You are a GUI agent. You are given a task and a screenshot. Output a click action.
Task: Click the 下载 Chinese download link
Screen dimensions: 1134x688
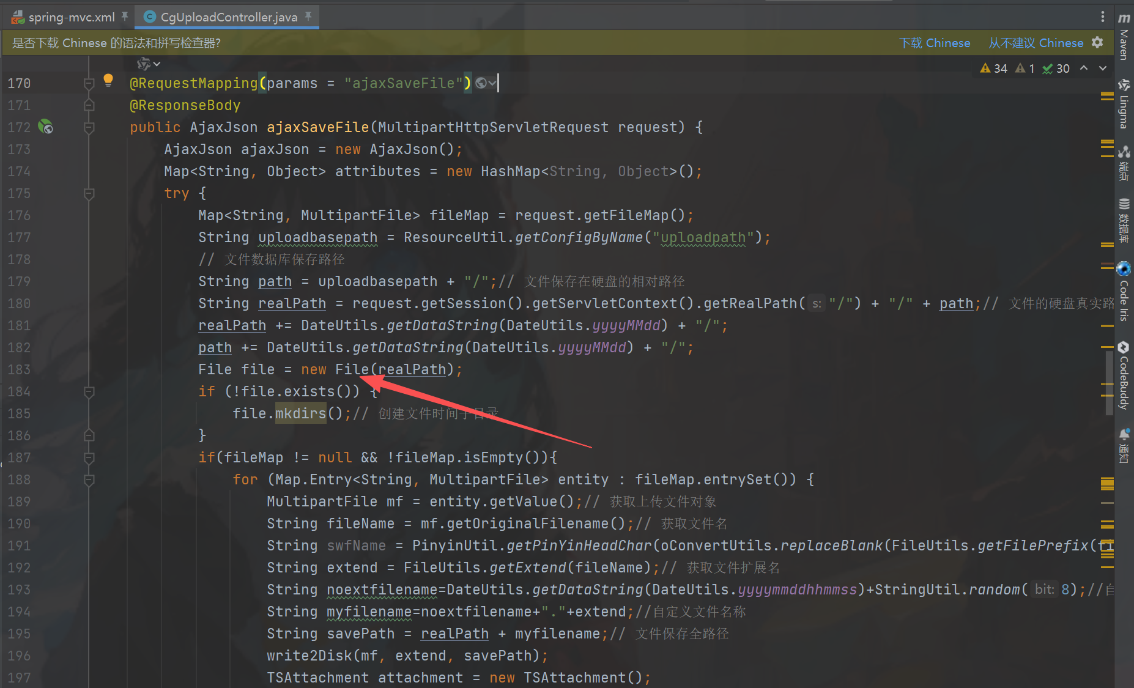click(934, 43)
